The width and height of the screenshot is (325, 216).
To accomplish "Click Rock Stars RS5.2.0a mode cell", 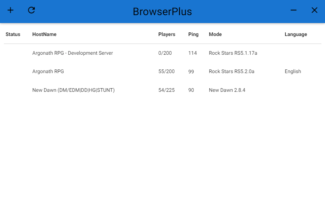I will [x=231, y=72].
